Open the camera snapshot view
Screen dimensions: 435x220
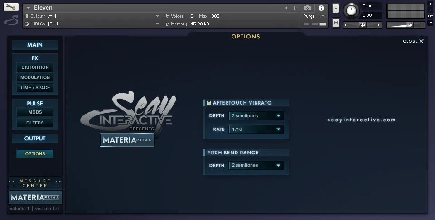307,8
